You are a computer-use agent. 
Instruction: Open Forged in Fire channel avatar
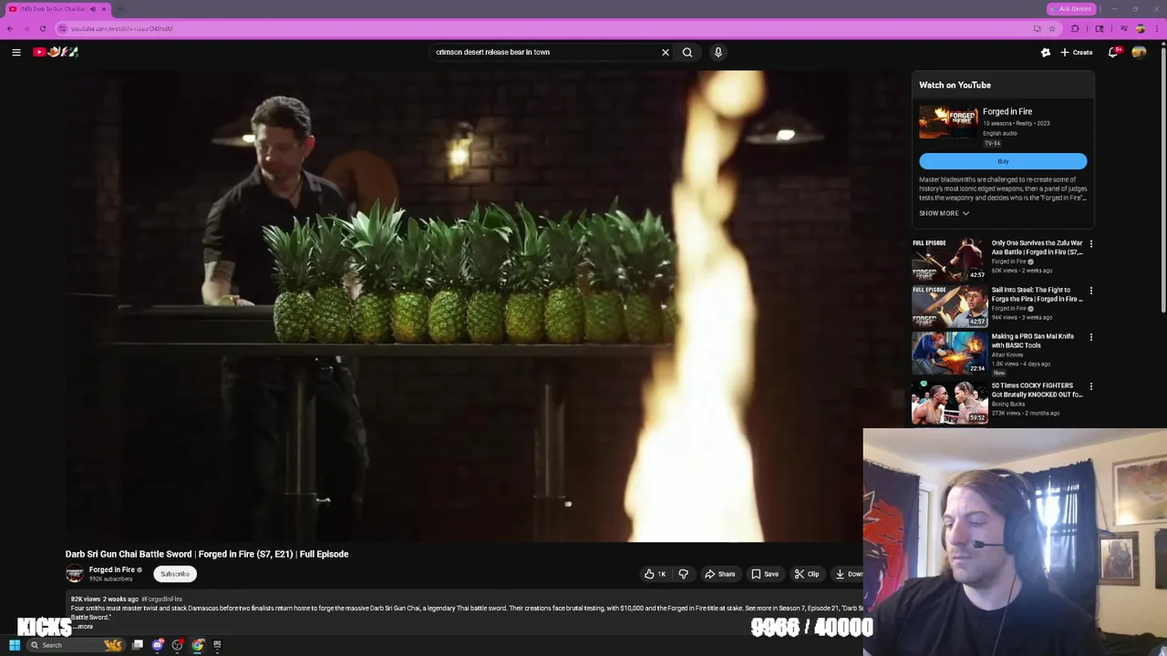coord(75,574)
